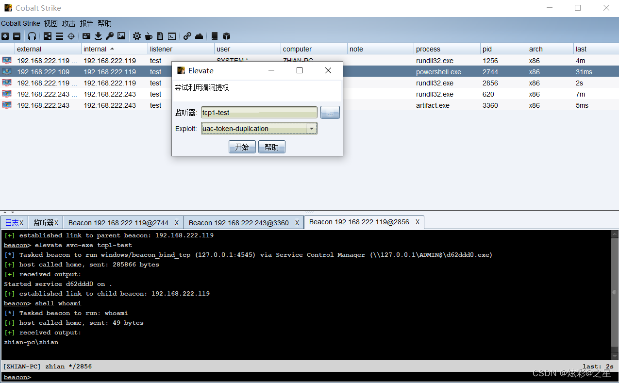Click the 监听器 tcp1-test input field

[259, 113]
